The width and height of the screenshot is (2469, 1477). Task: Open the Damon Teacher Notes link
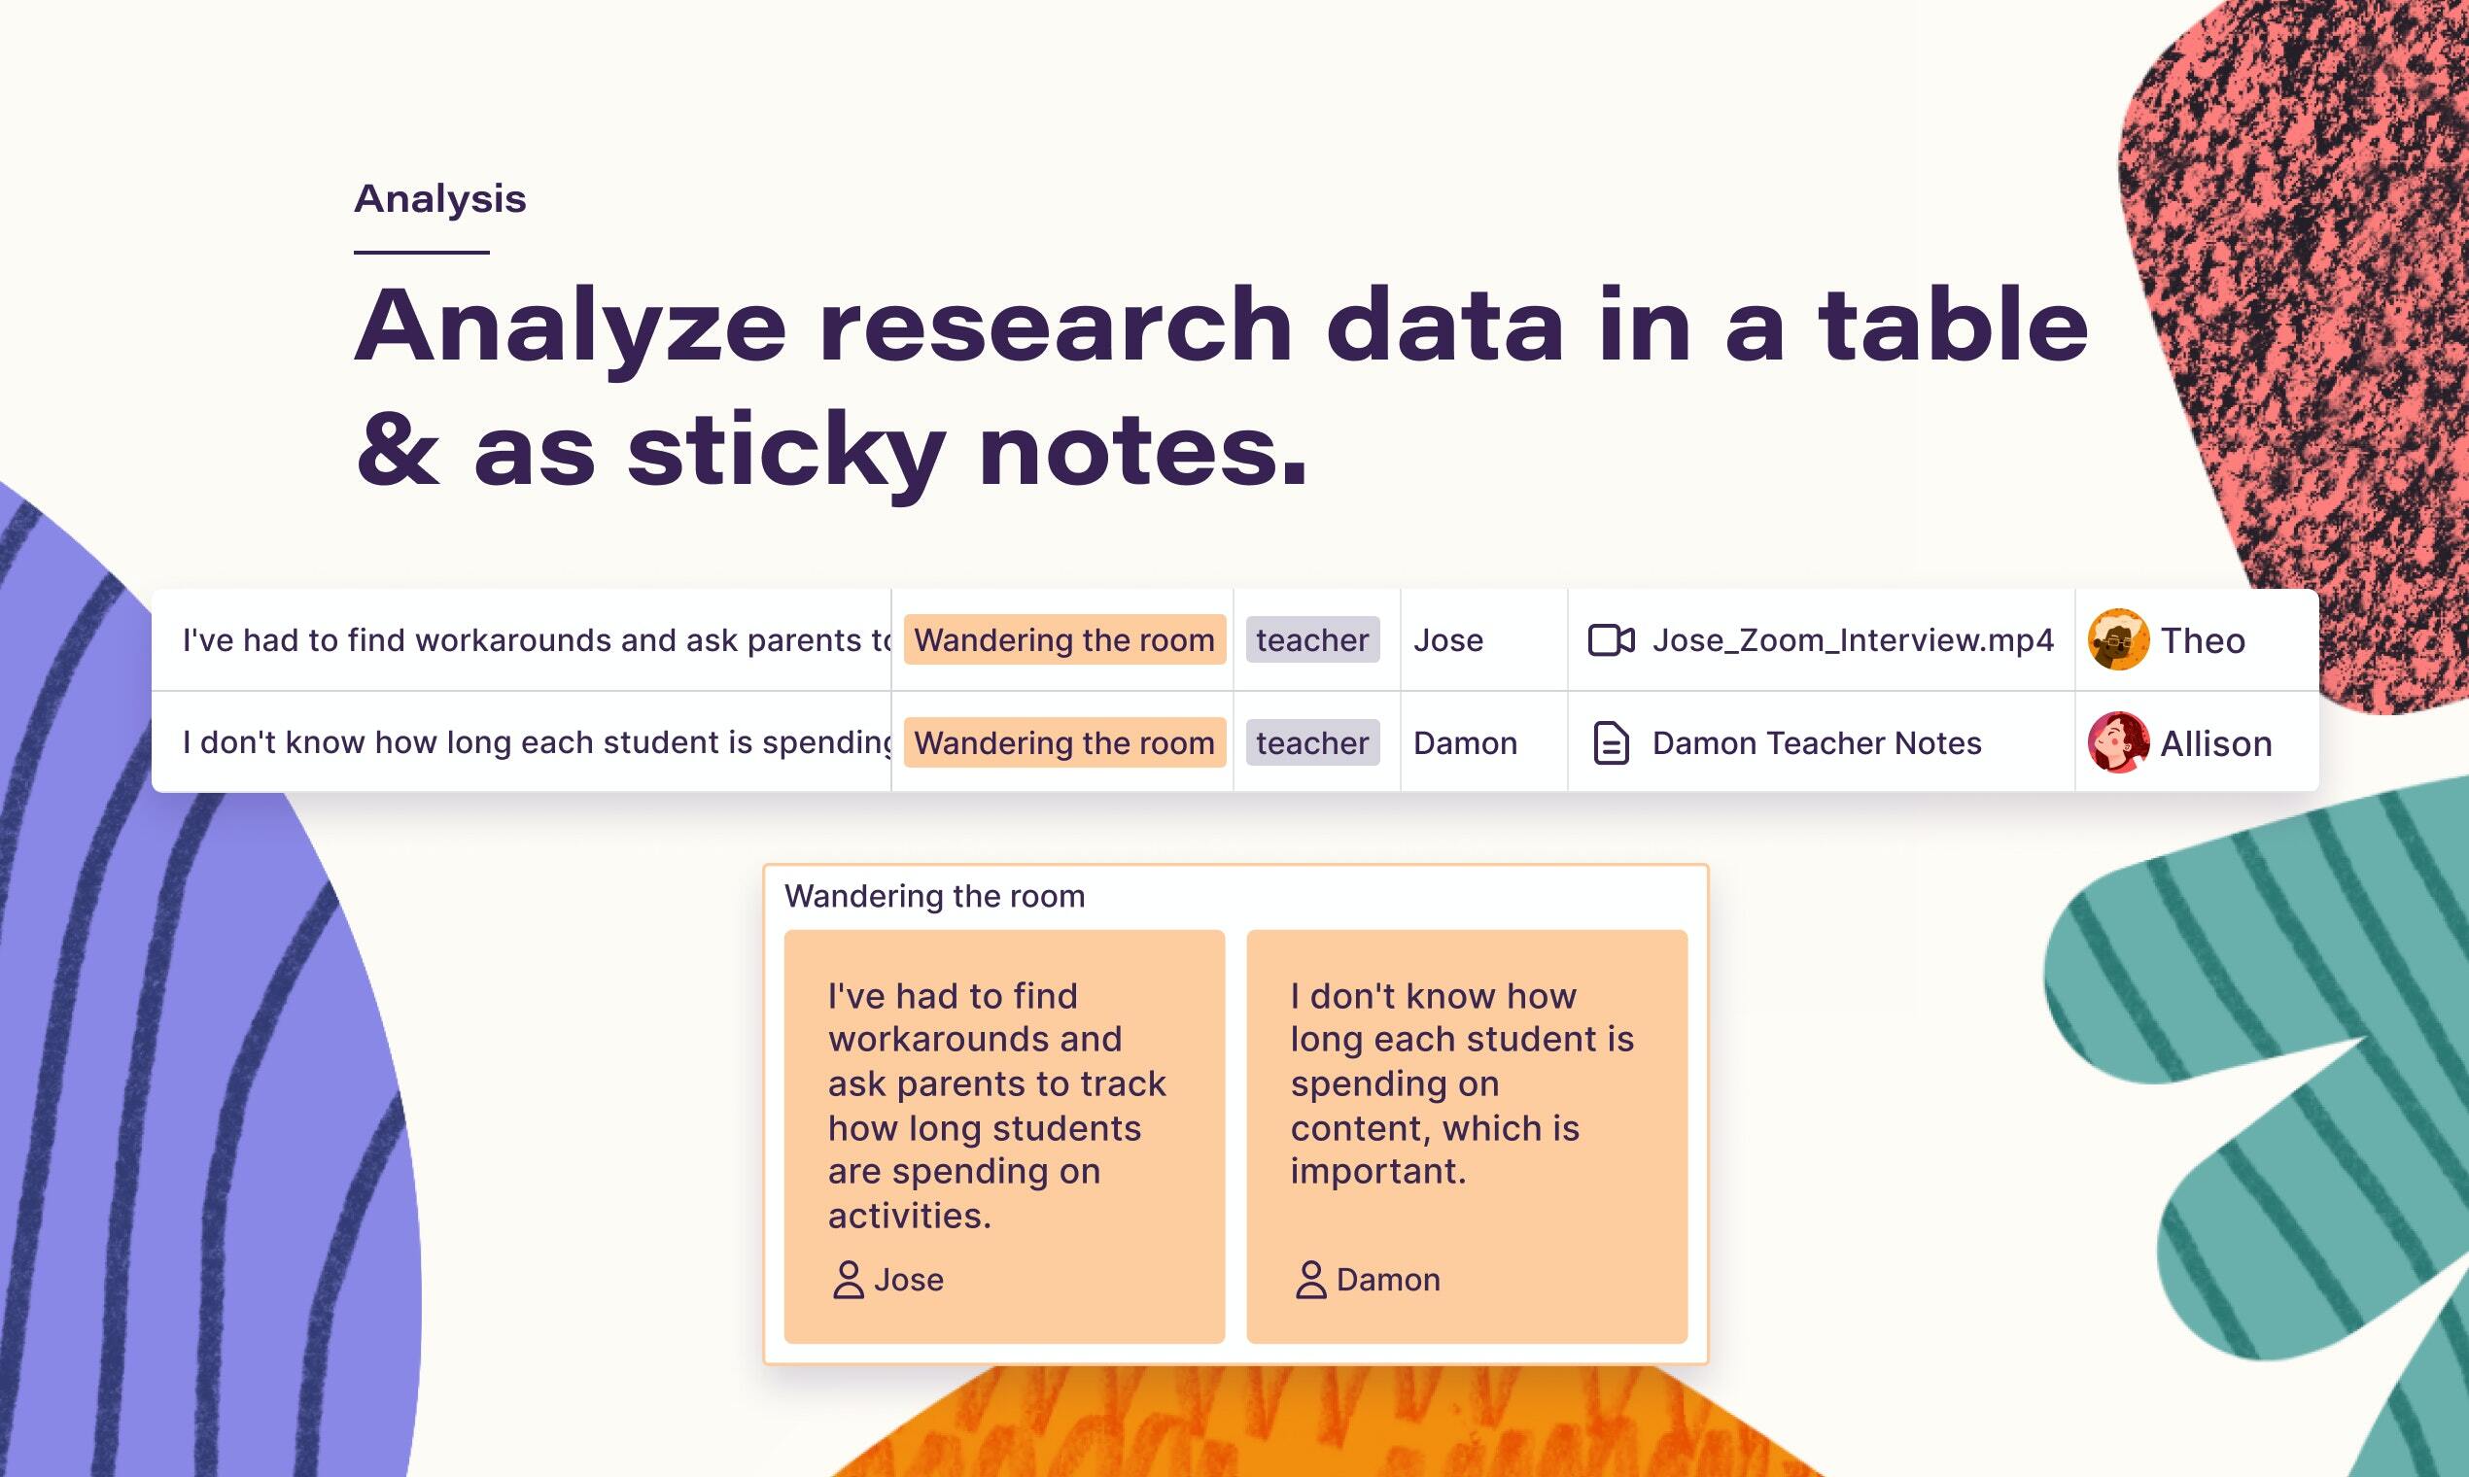pyautogui.click(x=1817, y=743)
